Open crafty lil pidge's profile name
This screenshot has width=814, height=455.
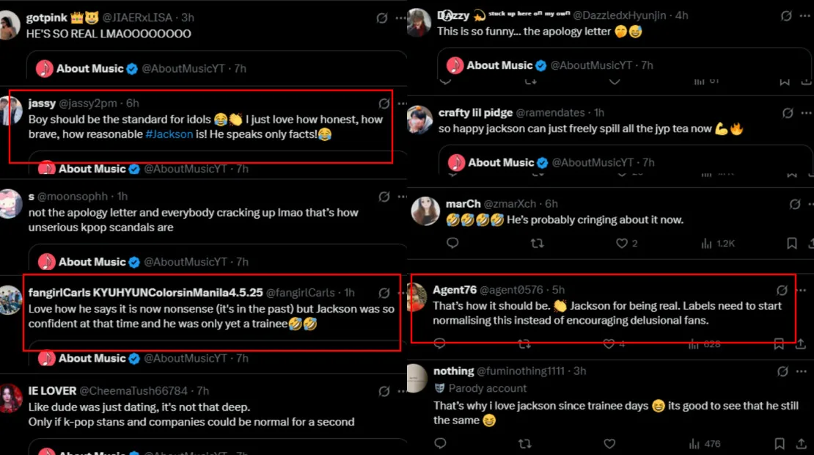point(475,113)
